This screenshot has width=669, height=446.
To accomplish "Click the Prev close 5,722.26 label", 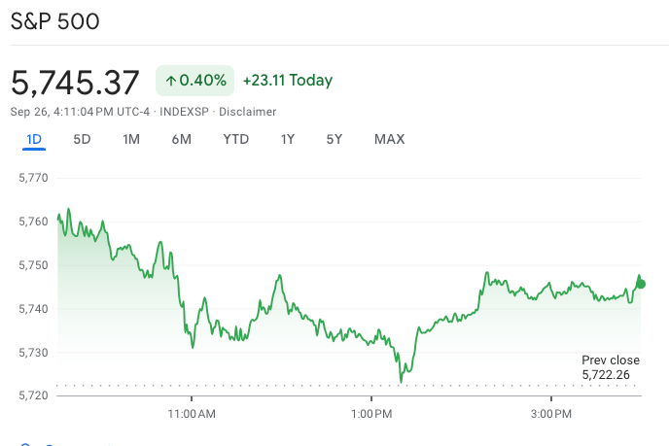I will click(x=611, y=367).
